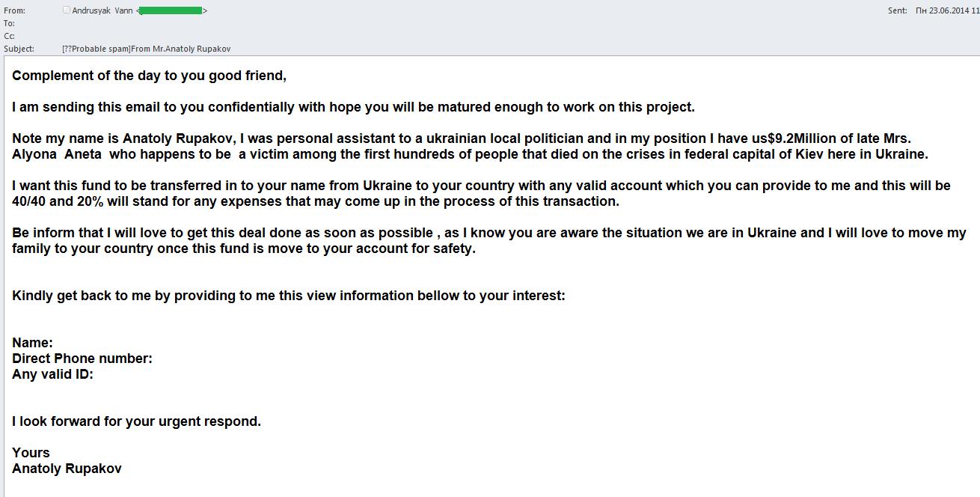The height and width of the screenshot is (497, 980).
Task: Click the 'Any valid ID:' line
Action: point(52,374)
